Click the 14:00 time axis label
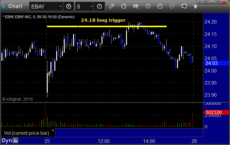 coord(149,141)
